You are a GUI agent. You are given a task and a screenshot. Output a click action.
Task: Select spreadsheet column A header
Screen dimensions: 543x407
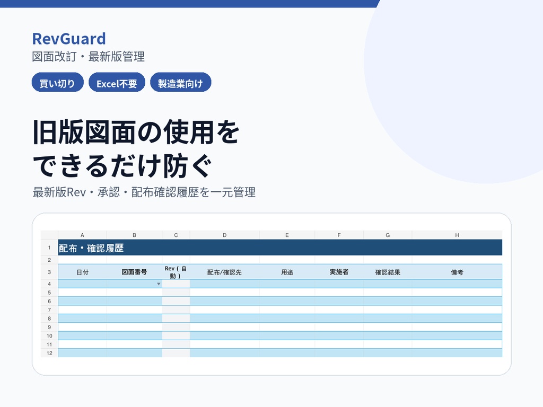[x=82, y=235]
